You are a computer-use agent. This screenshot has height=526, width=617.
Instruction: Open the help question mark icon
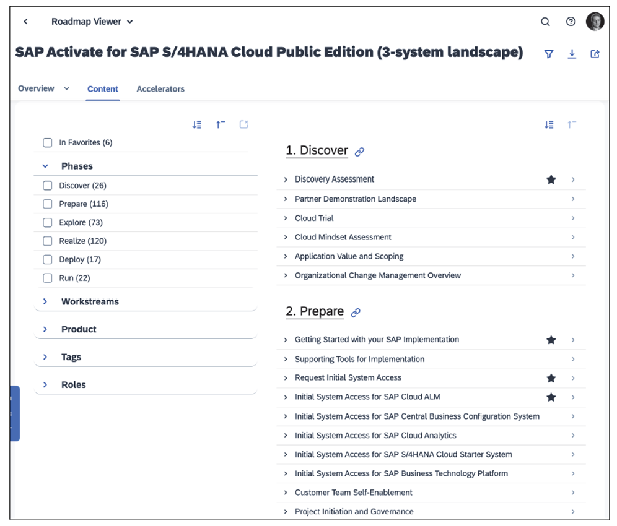571,22
